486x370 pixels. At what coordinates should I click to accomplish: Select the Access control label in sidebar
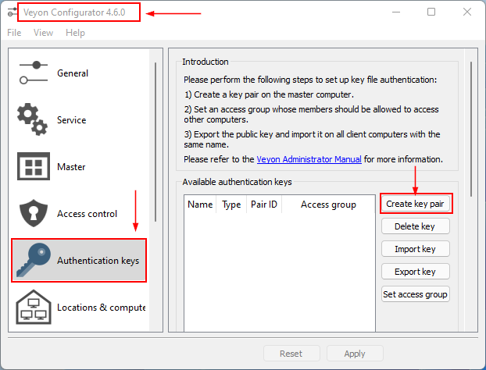point(87,214)
